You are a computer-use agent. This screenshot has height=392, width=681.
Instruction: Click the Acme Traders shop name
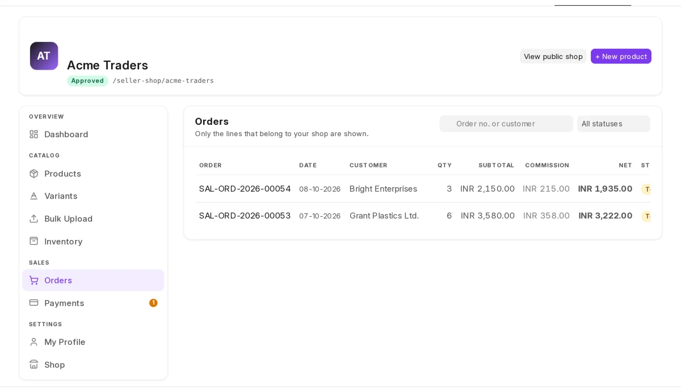[x=107, y=65]
